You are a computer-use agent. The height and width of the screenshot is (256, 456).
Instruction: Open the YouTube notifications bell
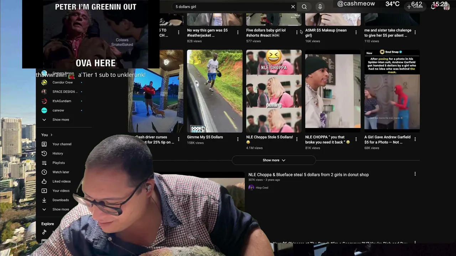click(433, 7)
